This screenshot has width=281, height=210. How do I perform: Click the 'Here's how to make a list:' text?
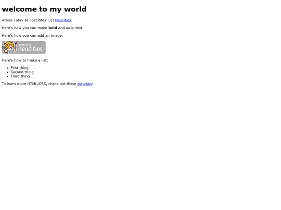25,60
